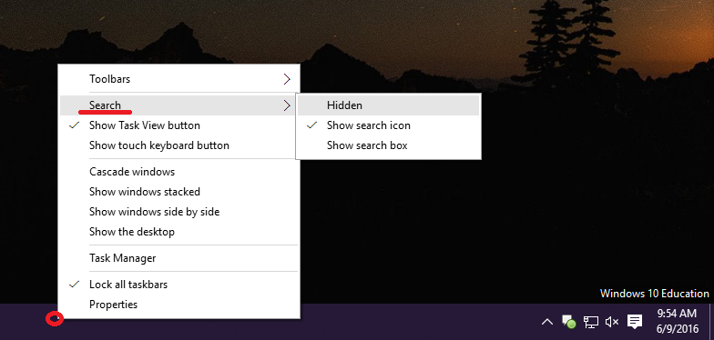Select Hidden in the Search submenu
The height and width of the screenshot is (340, 714).
tap(388, 105)
